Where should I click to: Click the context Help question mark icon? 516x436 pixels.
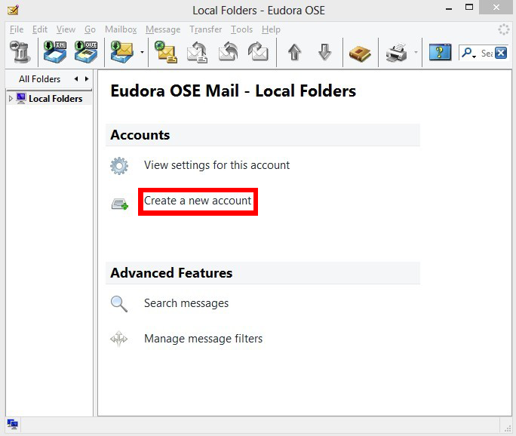(x=440, y=52)
